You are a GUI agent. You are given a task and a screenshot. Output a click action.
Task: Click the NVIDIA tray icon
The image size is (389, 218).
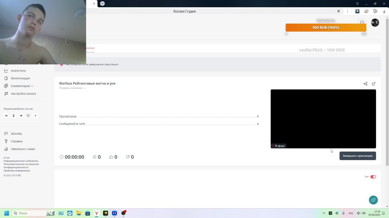[x=330, y=213]
